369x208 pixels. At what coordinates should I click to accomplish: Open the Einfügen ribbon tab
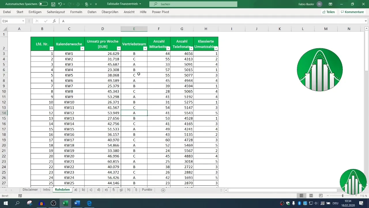click(35, 12)
